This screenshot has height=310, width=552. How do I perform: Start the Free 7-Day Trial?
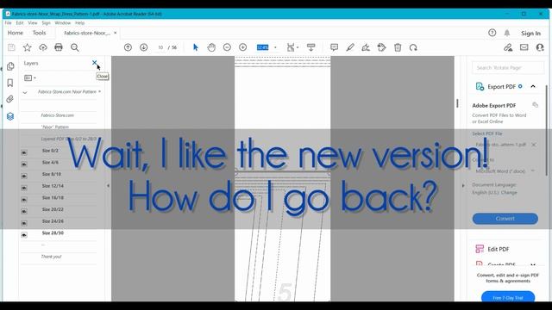point(508,297)
